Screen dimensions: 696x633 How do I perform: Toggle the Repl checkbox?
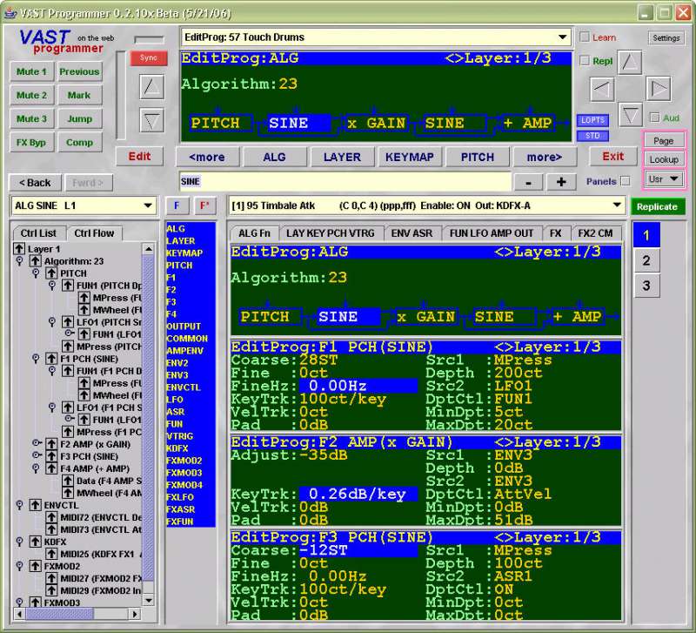pyautogui.click(x=585, y=61)
